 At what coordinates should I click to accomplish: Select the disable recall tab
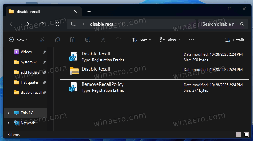(x=44, y=12)
